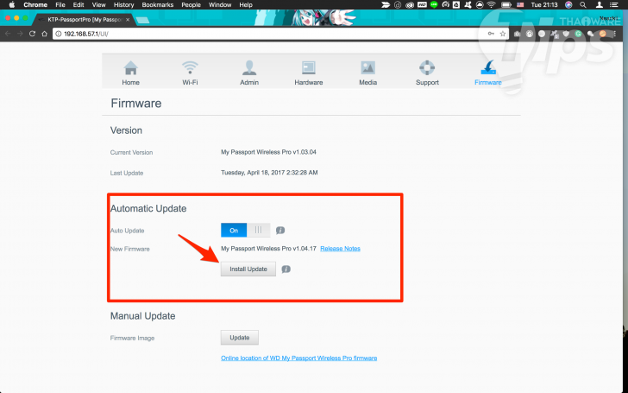Open the Wi-Fi settings icon
The height and width of the screenshot is (393, 628).
pyautogui.click(x=190, y=67)
